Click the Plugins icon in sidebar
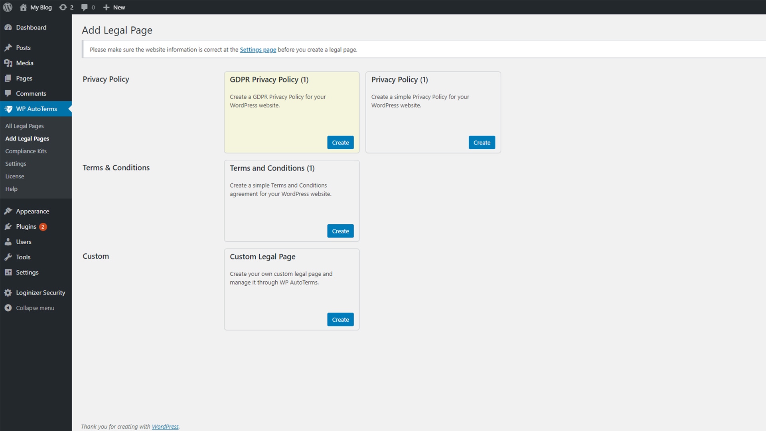Viewport: 766px width, 431px height. (x=8, y=226)
